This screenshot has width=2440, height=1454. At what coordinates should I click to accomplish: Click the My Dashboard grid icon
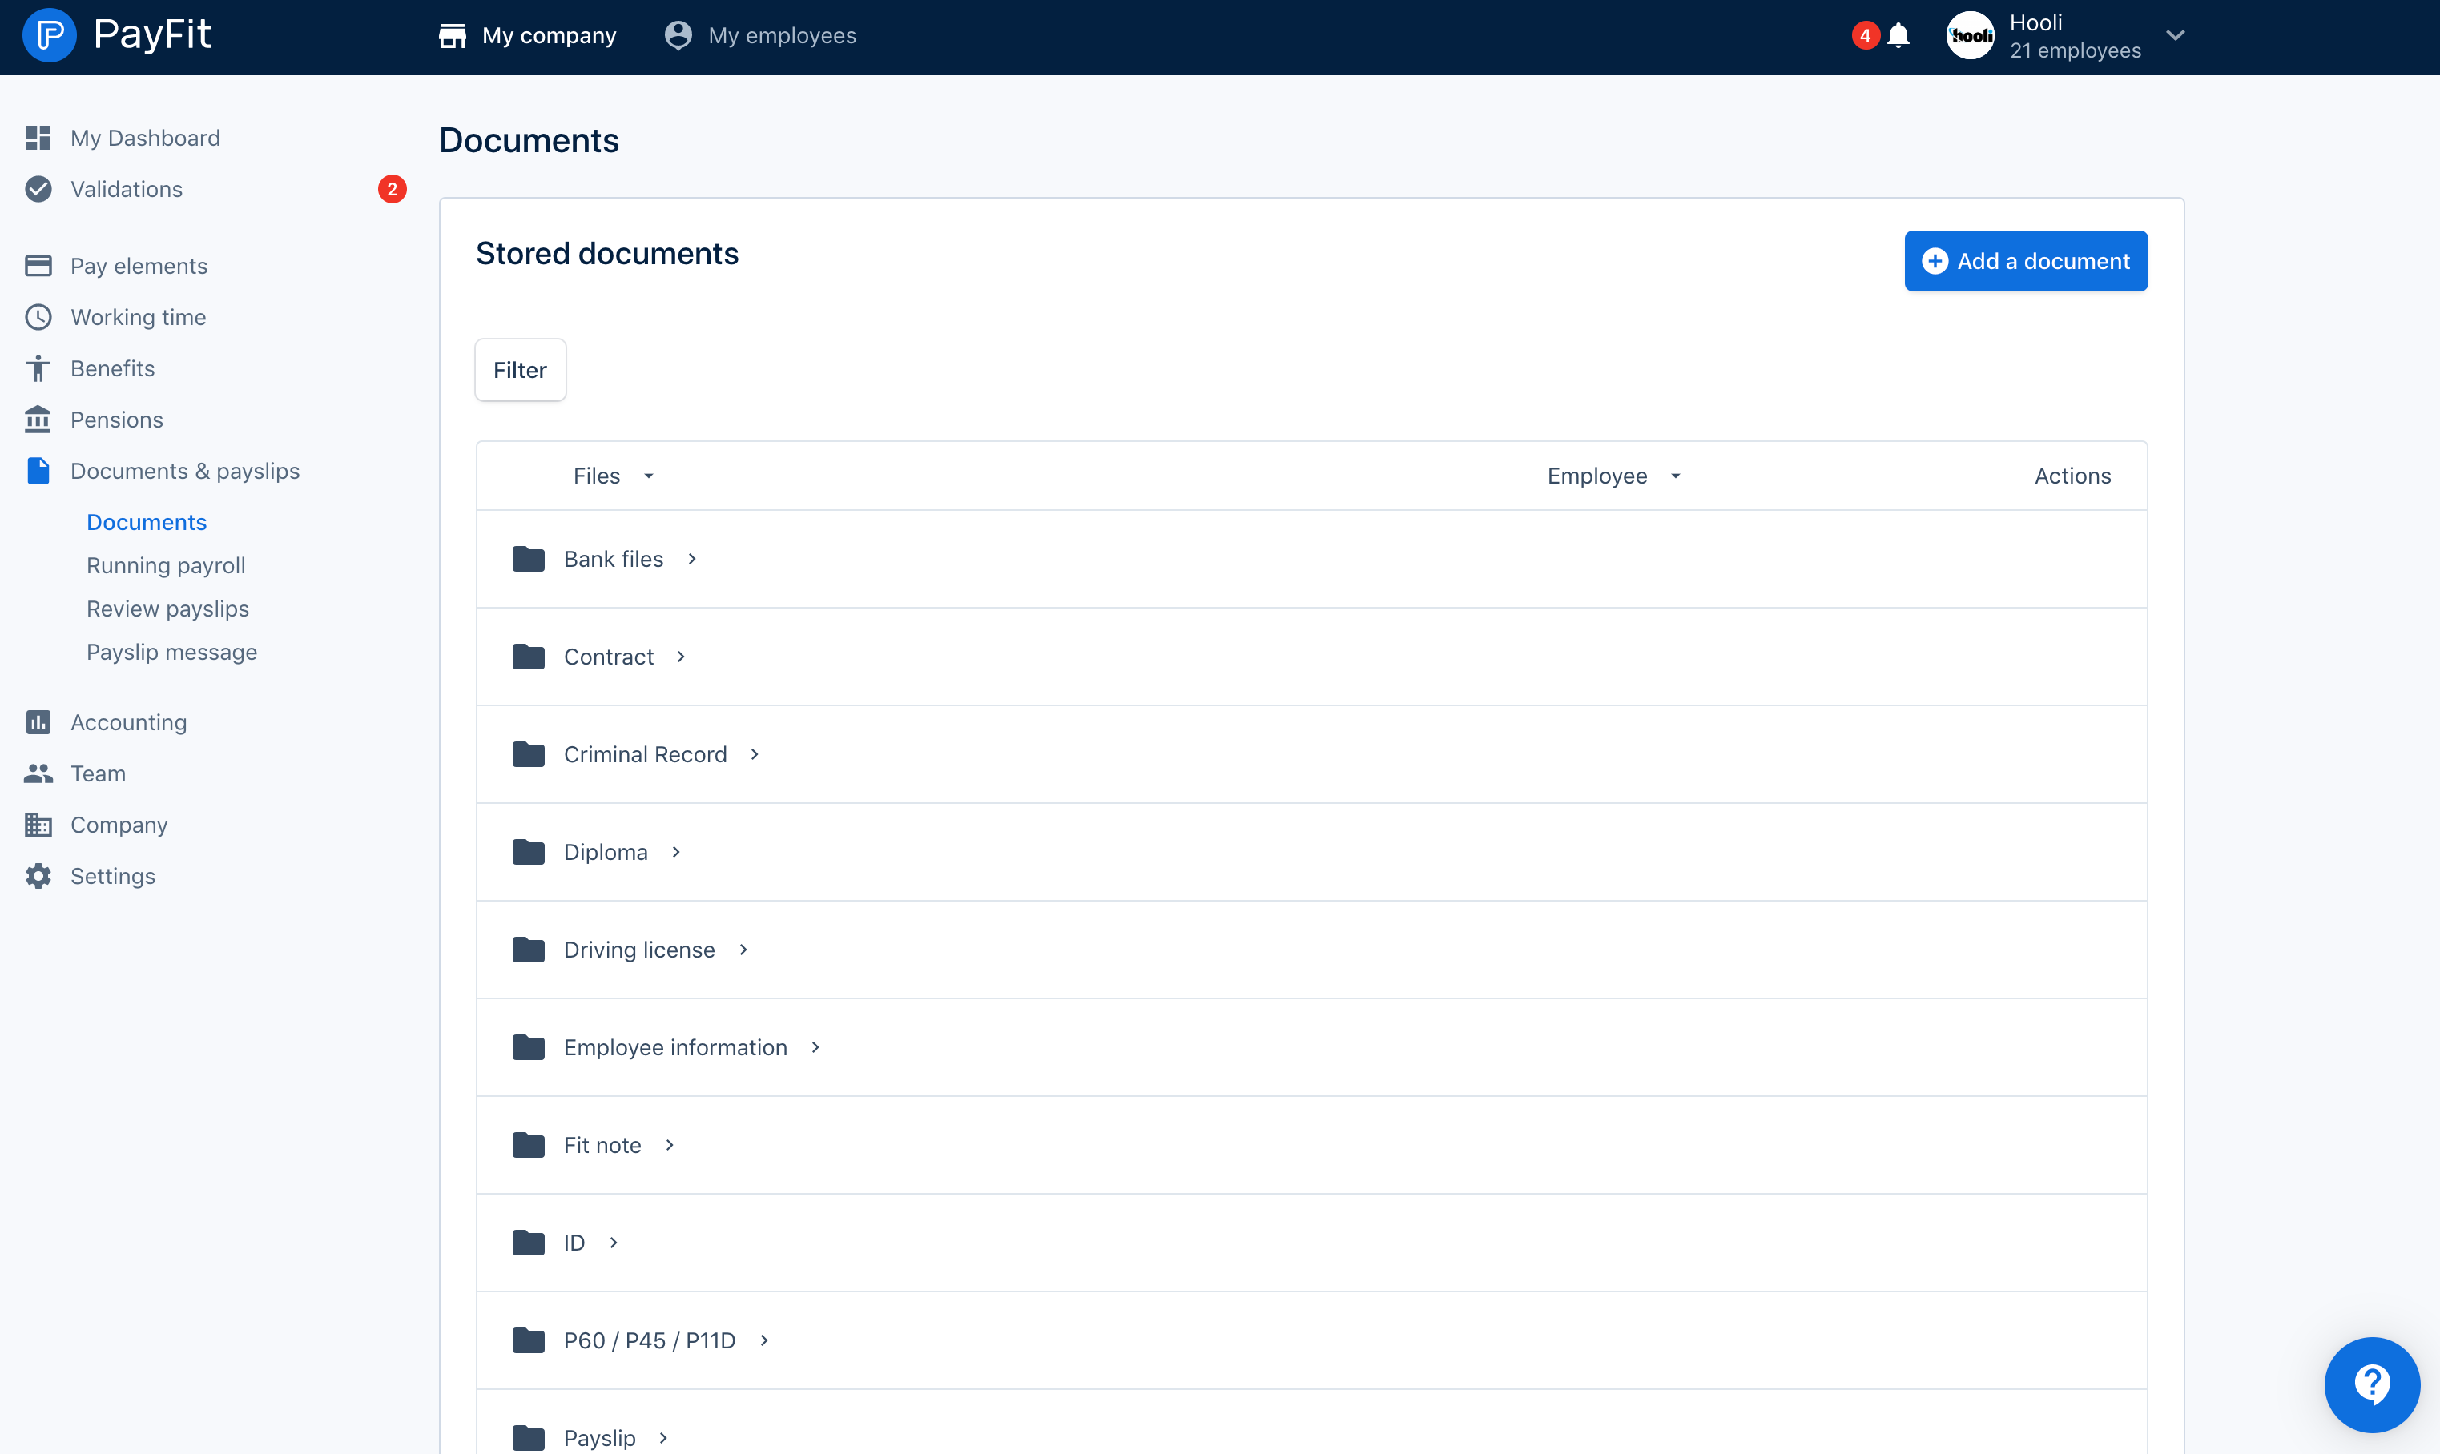click(38, 139)
